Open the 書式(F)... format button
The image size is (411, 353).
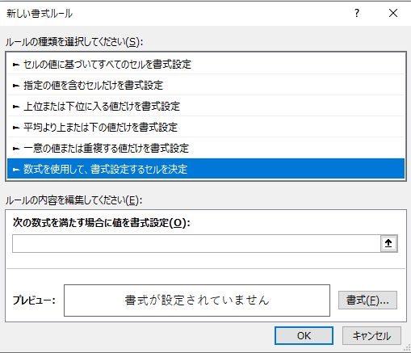coord(367,300)
